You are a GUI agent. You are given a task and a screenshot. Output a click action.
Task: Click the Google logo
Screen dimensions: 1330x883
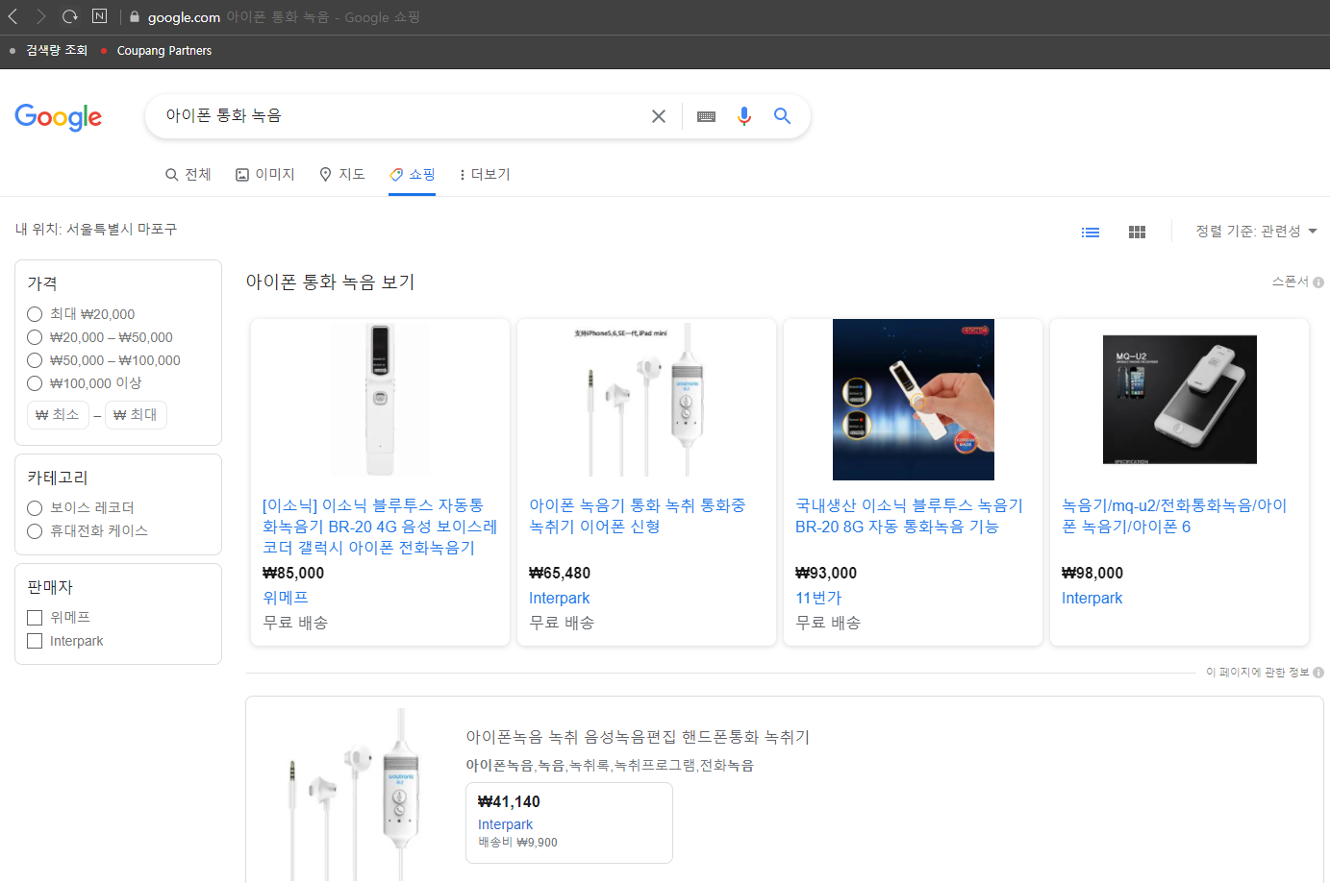click(59, 117)
